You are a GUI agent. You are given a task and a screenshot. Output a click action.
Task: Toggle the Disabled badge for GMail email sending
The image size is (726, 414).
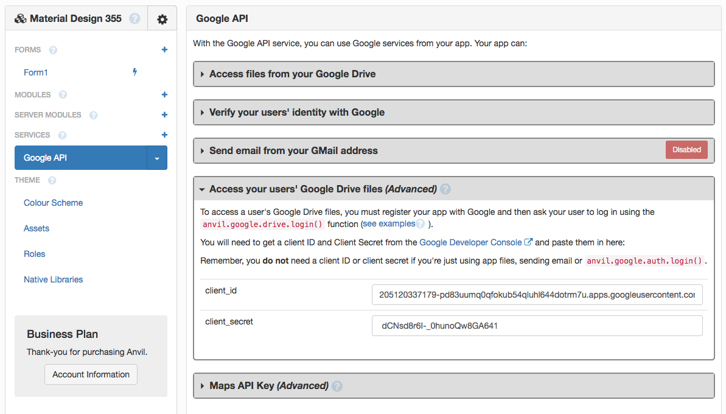pos(686,149)
